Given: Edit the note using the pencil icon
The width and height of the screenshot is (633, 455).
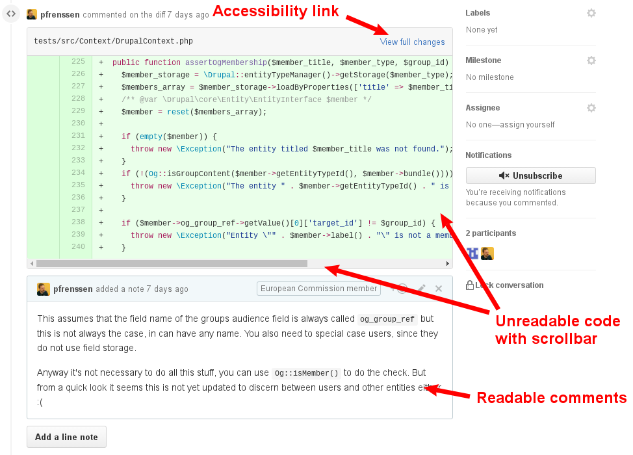Looking at the screenshot, I should (421, 288).
